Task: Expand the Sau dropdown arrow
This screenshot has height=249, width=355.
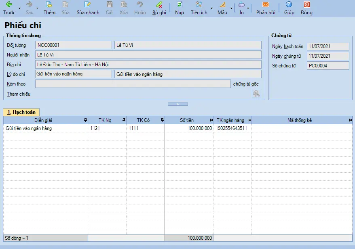Action: pos(37,8)
